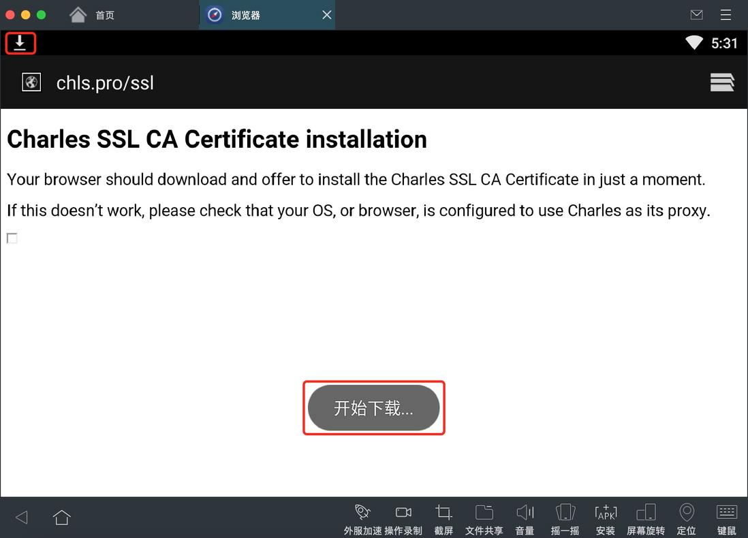
Task: Click the green macOS fullscreen button
Action: coord(42,15)
